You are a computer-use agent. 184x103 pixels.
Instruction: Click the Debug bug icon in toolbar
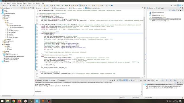(62, 5)
